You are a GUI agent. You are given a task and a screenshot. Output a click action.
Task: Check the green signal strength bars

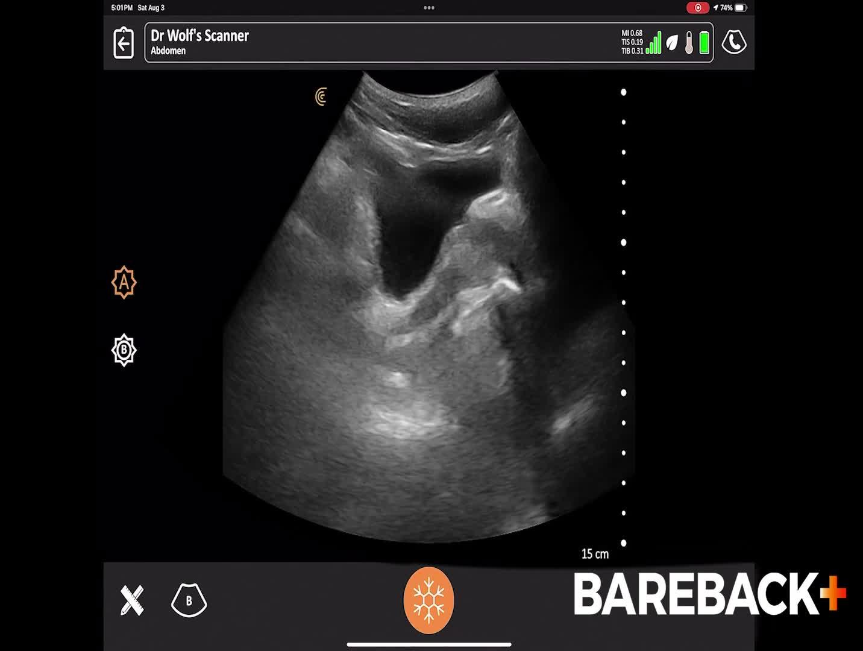click(x=653, y=43)
